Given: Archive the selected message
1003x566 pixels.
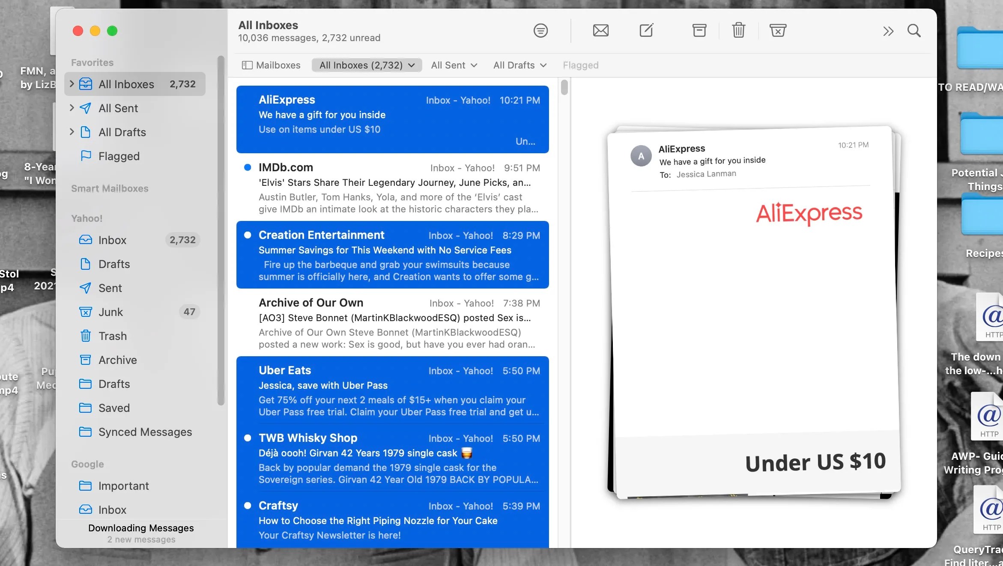Looking at the screenshot, I should (699, 30).
